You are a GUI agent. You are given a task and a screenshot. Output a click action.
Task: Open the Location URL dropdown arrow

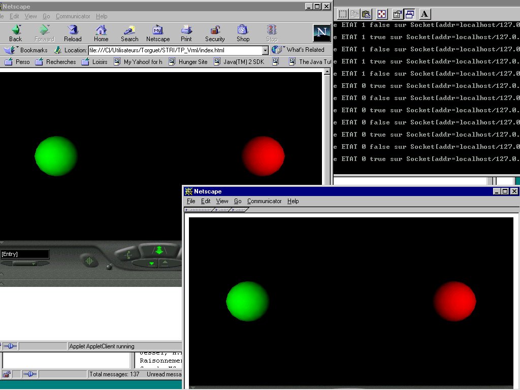[x=265, y=50]
